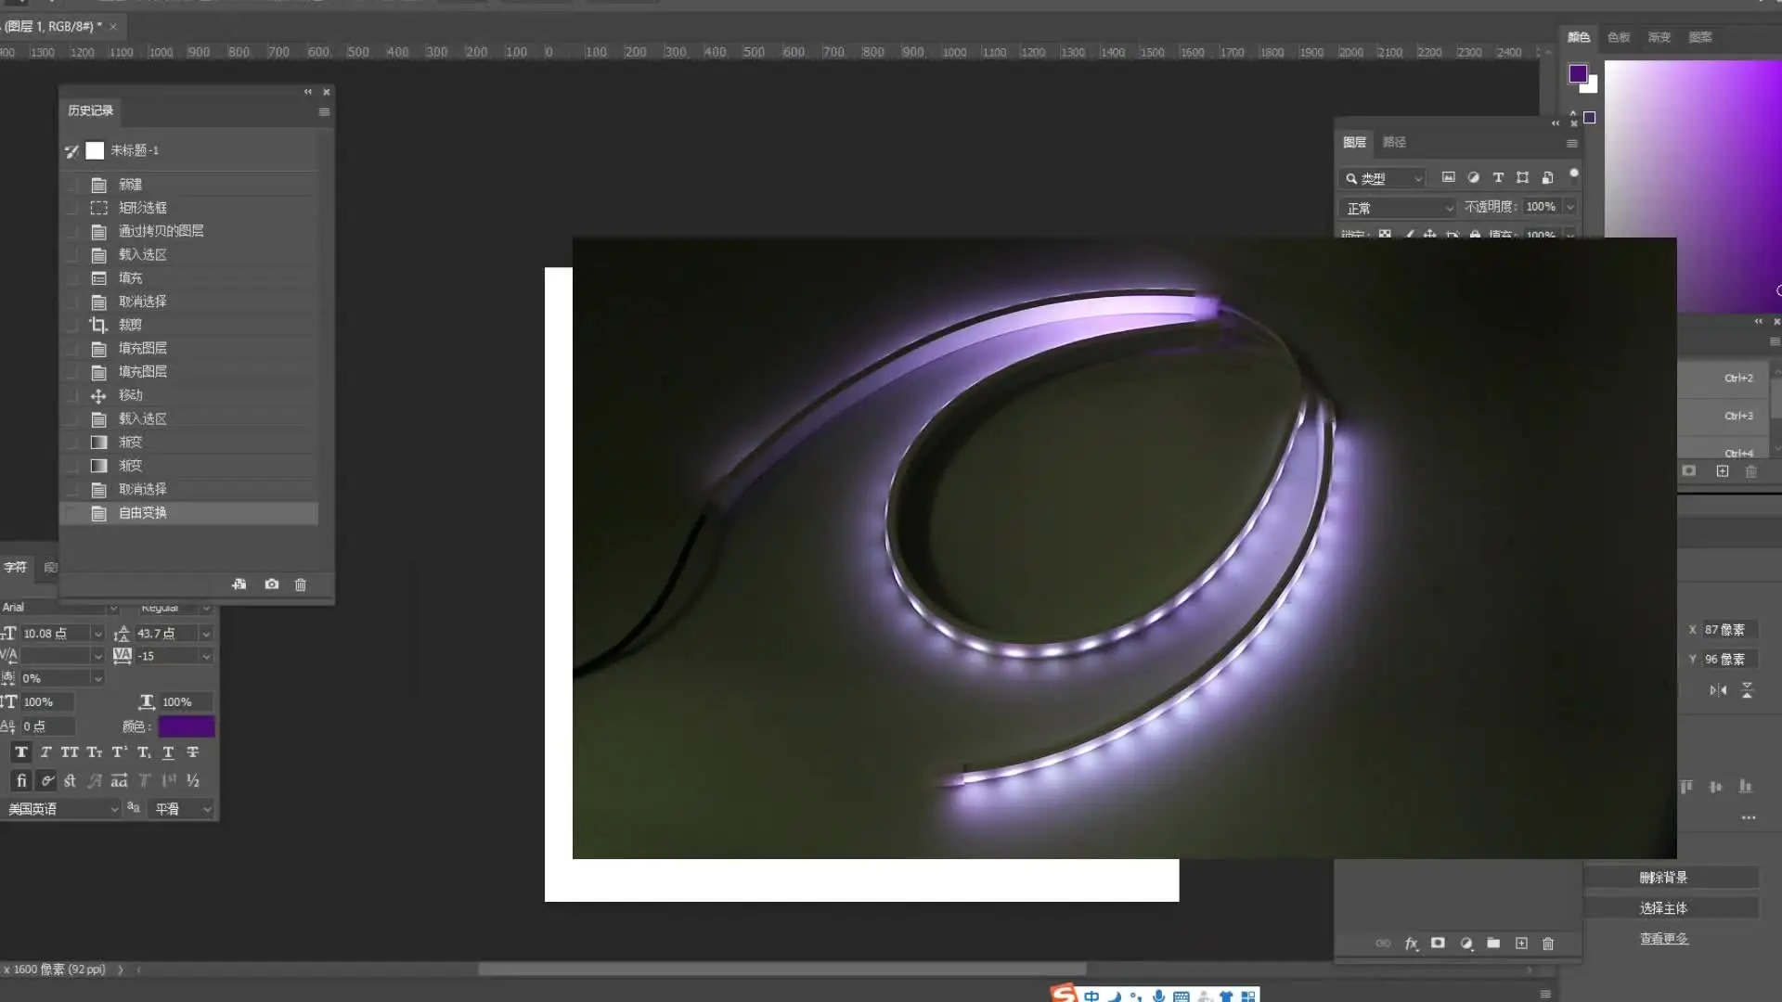The height and width of the screenshot is (1002, 1782).
Task: Switch to 路径 paths tab
Action: click(x=1393, y=142)
